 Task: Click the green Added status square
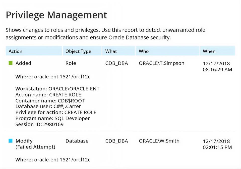11,63
